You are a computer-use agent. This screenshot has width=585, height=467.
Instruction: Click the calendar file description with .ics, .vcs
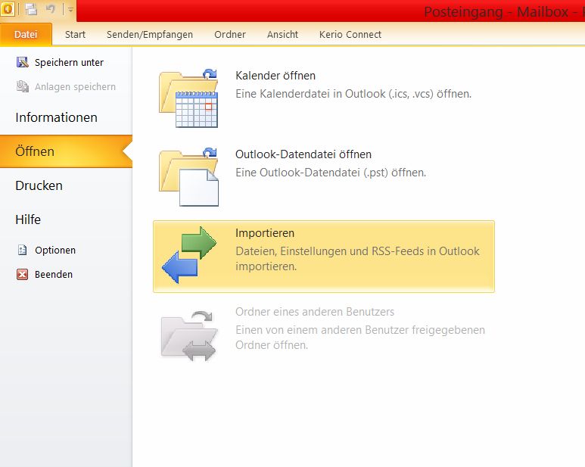(353, 94)
